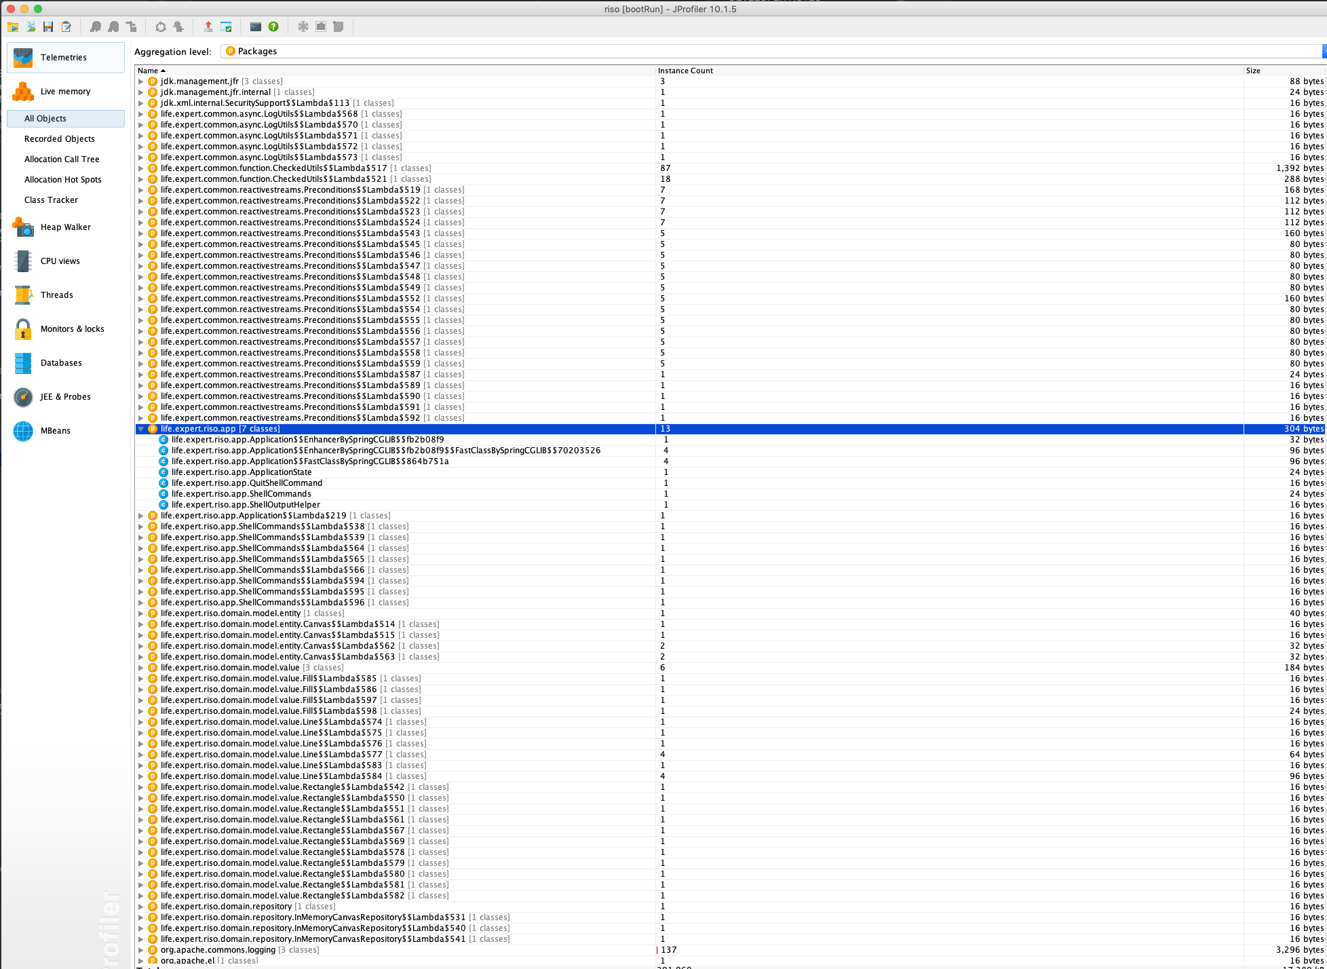Click the open session script icon
The image size is (1327, 969).
[x=31, y=27]
